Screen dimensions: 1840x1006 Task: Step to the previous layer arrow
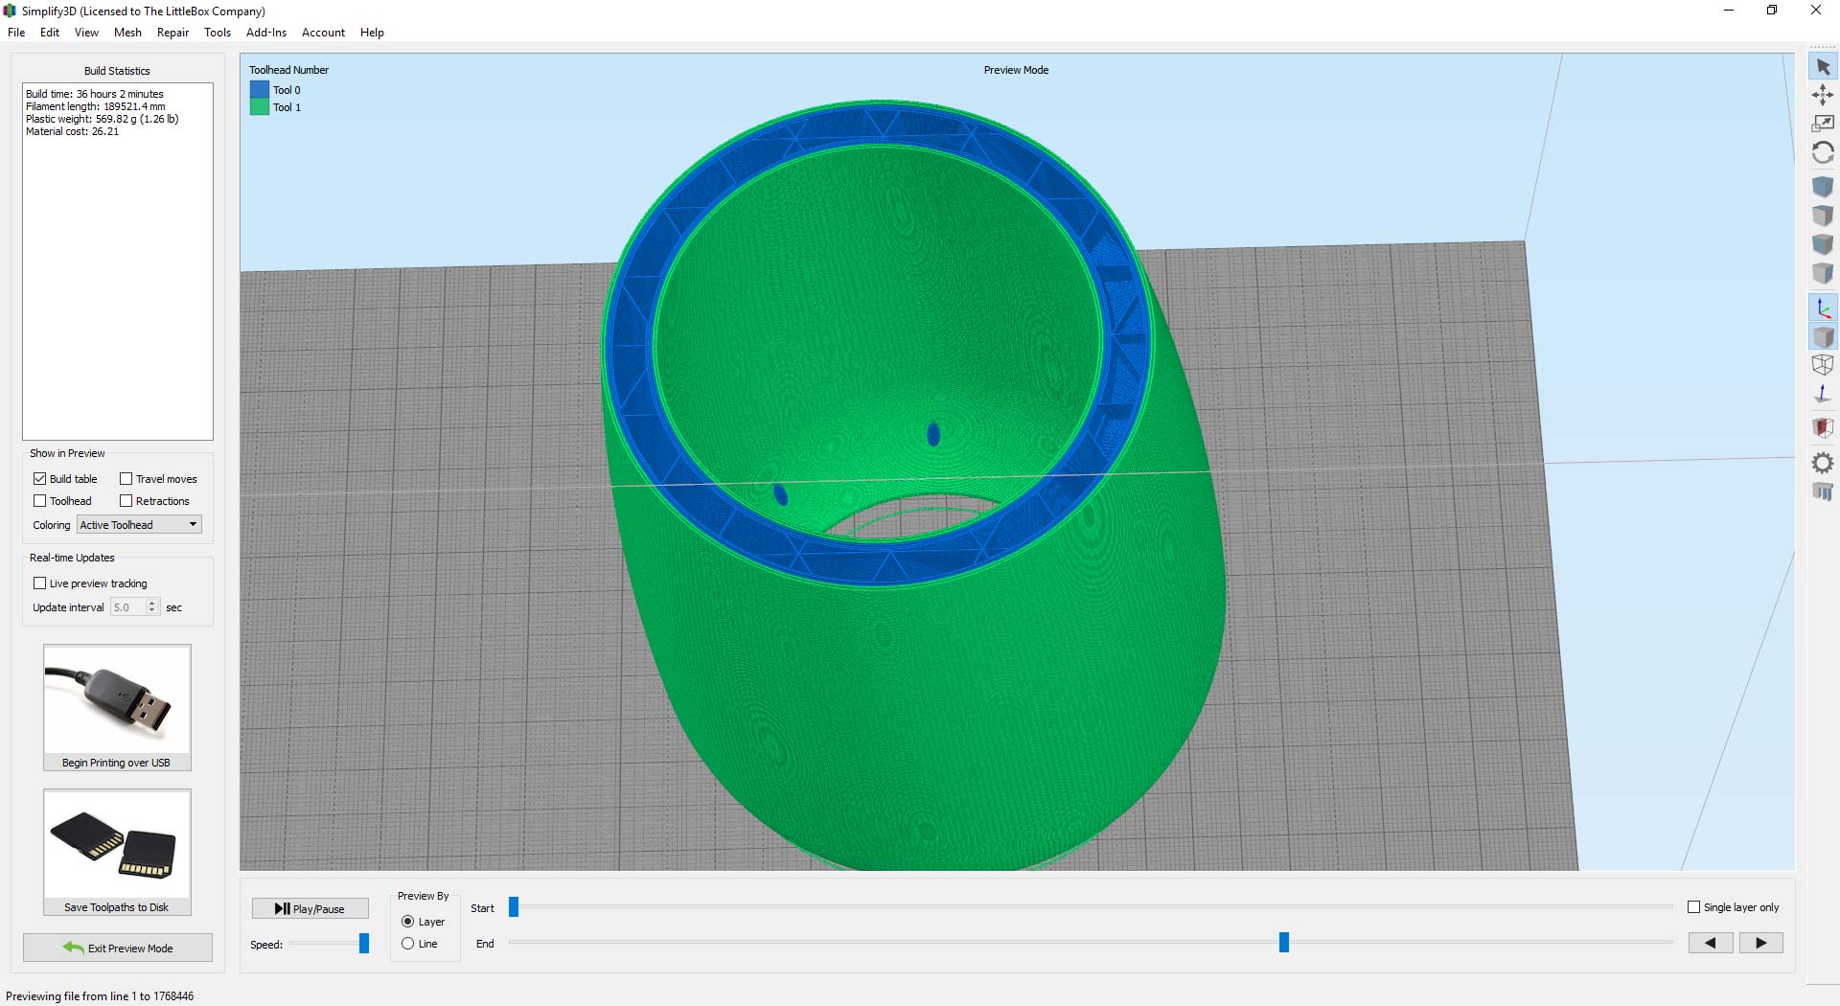pos(1711,943)
